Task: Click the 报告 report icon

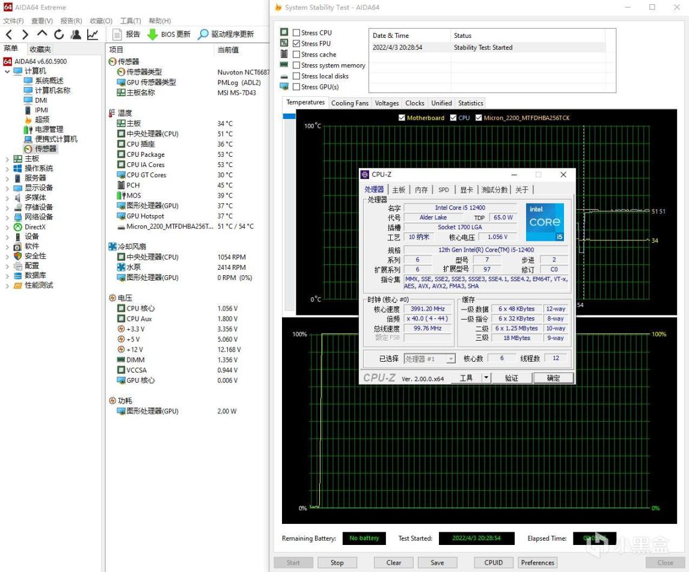Action: tap(117, 34)
